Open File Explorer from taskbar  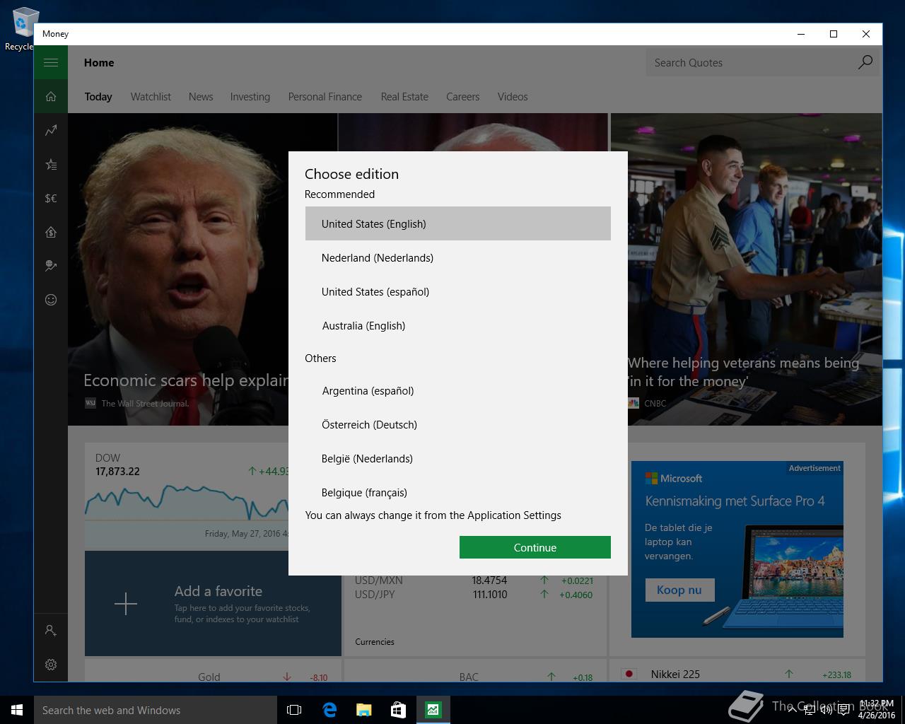coord(363,710)
